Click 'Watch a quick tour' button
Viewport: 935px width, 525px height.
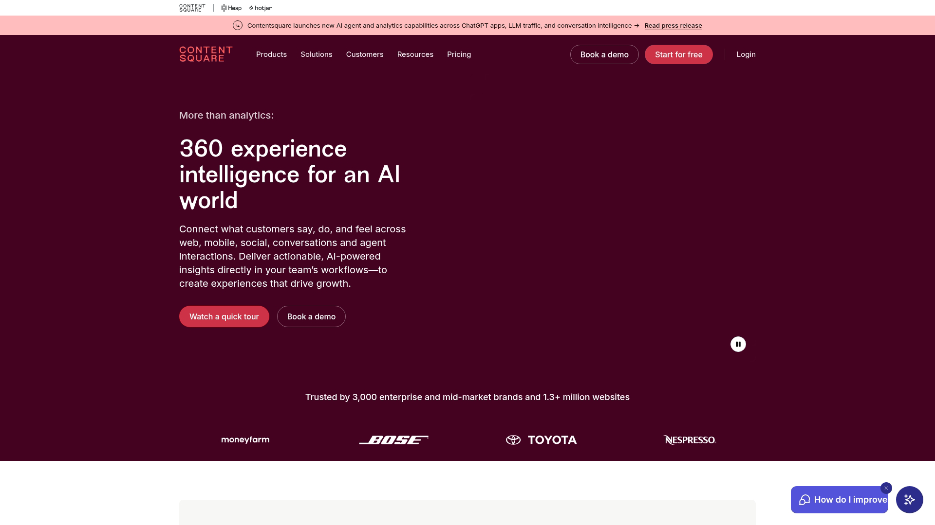click(224, 316)
